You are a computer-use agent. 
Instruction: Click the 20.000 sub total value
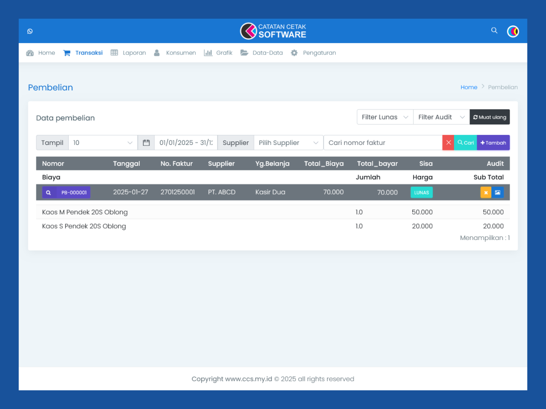point(493,226)
